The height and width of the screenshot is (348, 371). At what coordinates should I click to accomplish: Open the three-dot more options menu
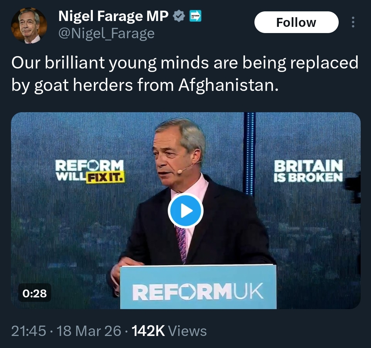352,22
